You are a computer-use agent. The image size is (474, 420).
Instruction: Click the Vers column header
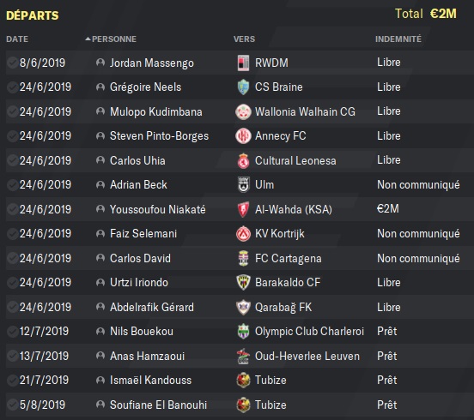pyautogui.click(x=244, y=39)
